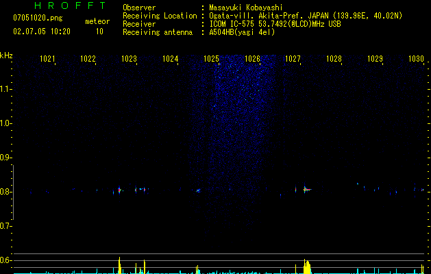Click the 0.8 kHz frequency label

(x=5, y=192)
